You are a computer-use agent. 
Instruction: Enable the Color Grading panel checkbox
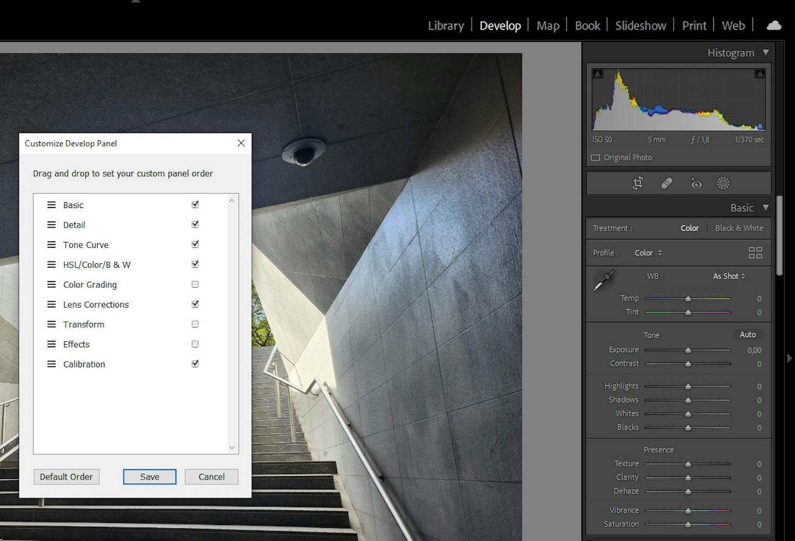[195, 284]
